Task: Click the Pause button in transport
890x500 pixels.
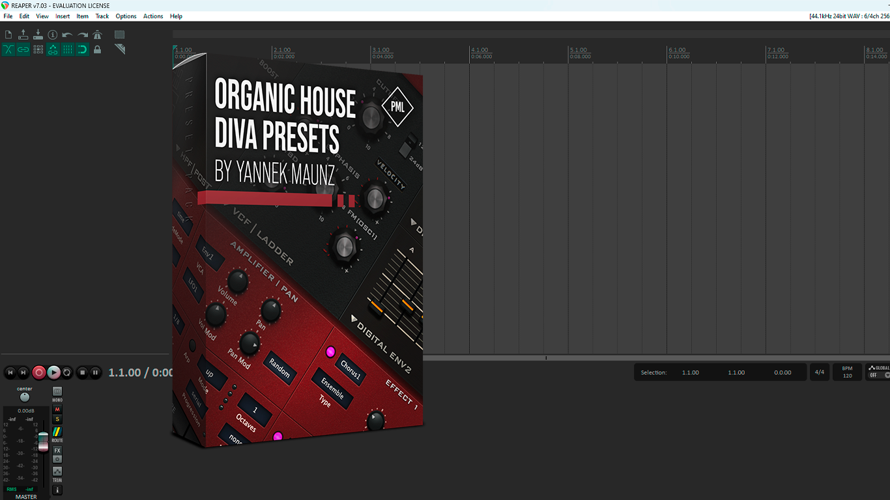Action: click(x=96, y=372)
